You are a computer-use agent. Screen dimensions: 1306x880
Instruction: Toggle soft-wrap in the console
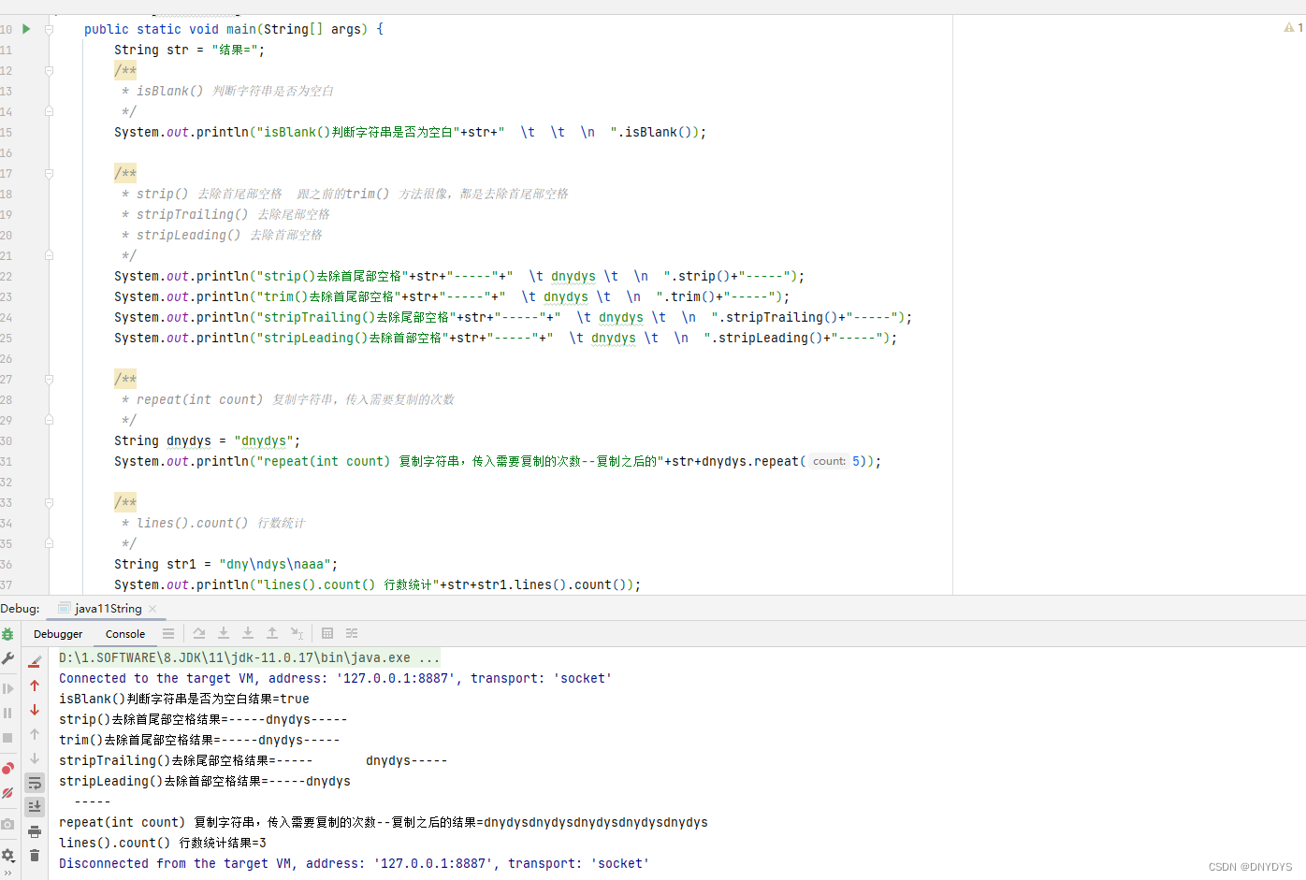35,783
